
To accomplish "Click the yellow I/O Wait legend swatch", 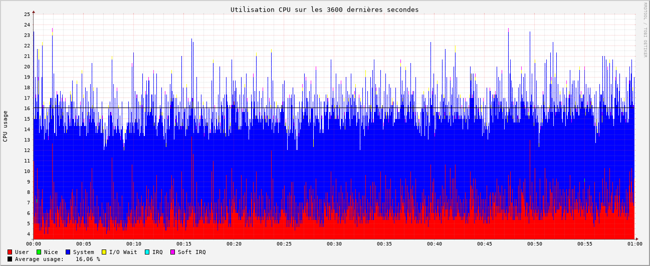I will [x=104, y=252].
